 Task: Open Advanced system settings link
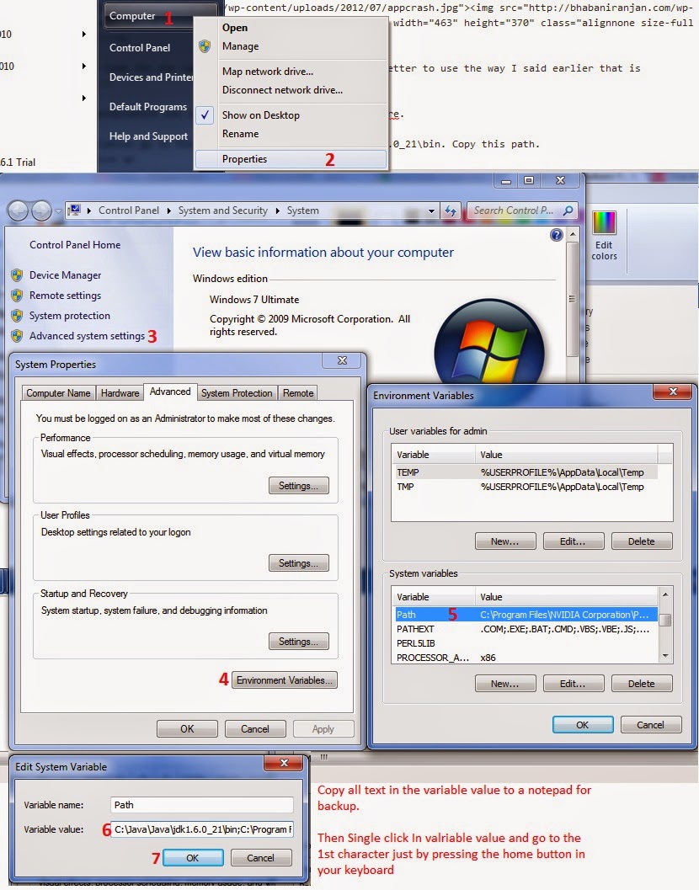pos(87,335)
